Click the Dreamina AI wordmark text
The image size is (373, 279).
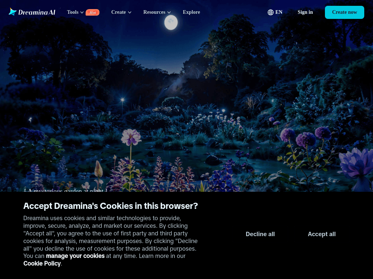point(37,12)
